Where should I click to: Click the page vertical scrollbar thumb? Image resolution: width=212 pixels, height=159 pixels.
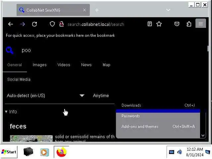208,49
